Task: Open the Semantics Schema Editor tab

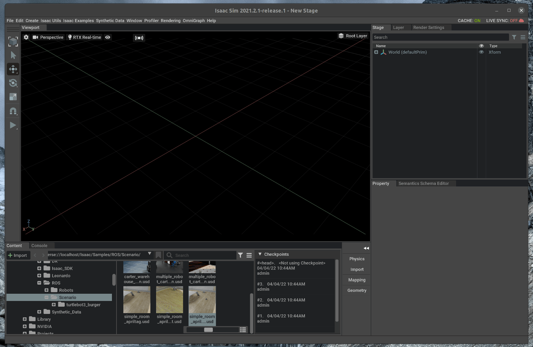Action: [423, 183]
